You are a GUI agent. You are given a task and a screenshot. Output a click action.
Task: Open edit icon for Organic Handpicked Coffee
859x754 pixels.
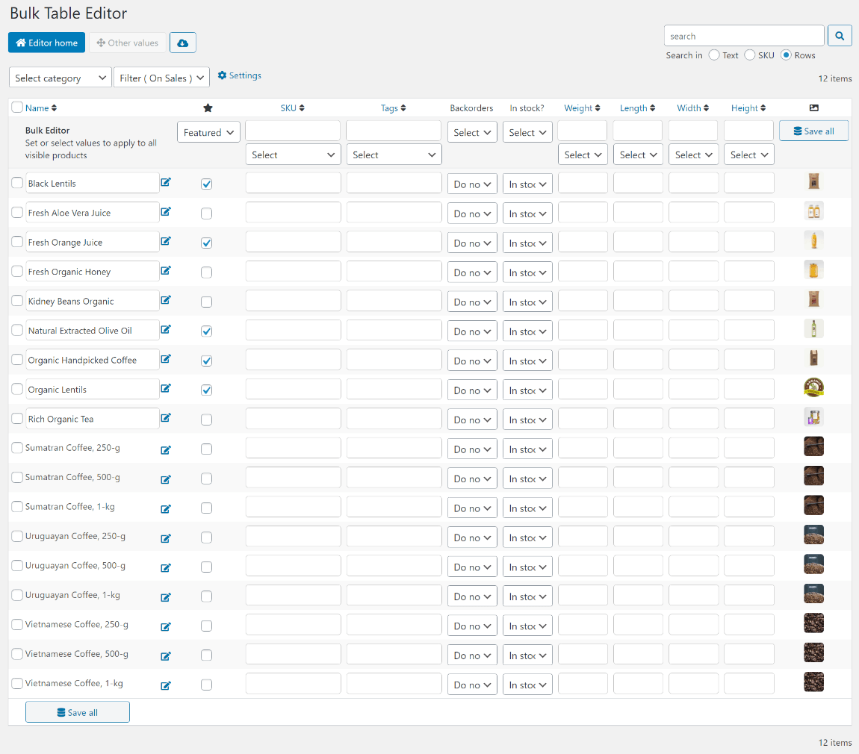click(x=165, y=359)
